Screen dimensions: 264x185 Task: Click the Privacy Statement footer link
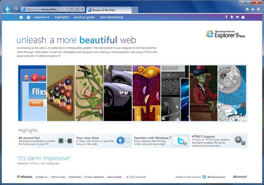94,177
